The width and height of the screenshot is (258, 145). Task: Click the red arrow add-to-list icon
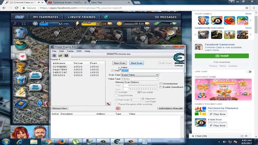click(108, 104)
